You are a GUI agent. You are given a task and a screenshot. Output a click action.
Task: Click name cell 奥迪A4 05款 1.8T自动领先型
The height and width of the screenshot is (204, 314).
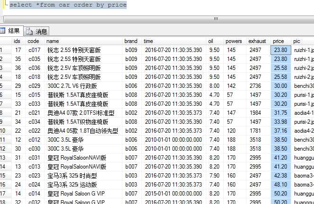(84, 131)
